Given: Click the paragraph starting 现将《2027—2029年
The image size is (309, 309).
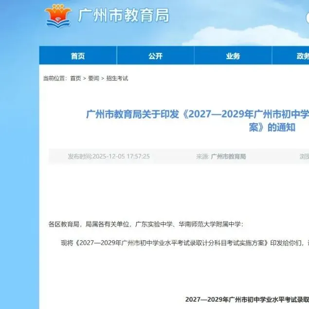Looking at the screenshot, I should (185, 243).
